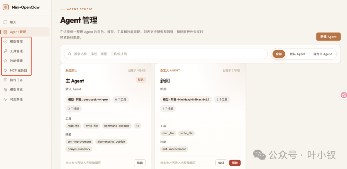Click the 默认 badge on 主 Agent
Image resolution: width=347 pixels, height=169 pixels.
coord(141,80)
